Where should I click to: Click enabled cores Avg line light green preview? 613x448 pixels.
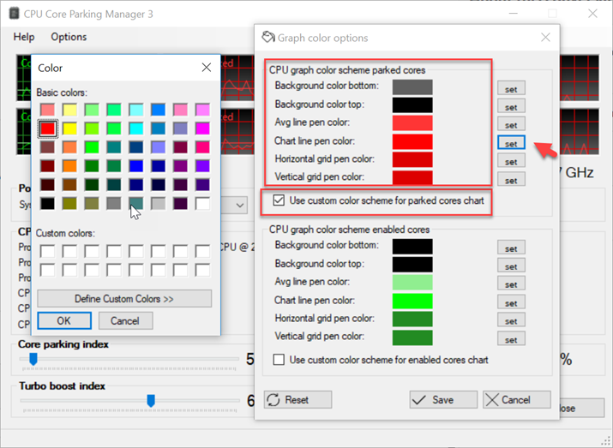click(412, 282)
